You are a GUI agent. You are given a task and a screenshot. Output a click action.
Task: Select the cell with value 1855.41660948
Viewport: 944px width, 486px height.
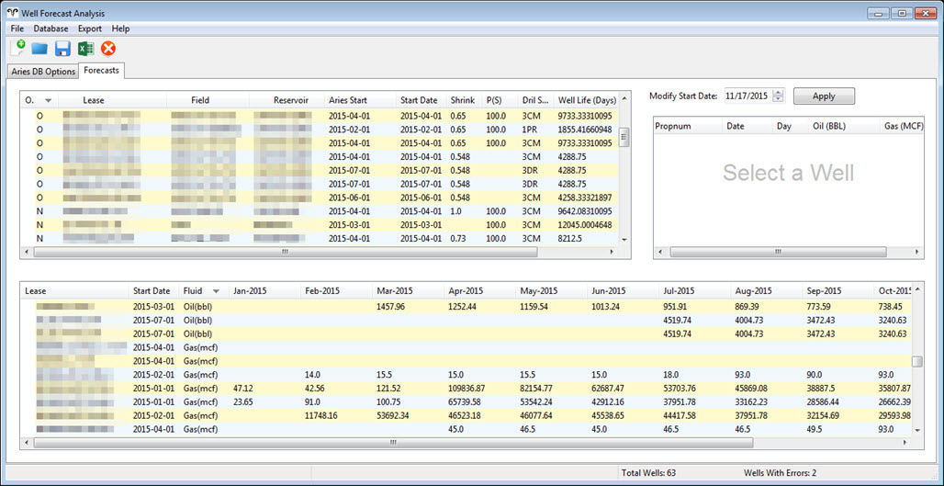(585, 130)
